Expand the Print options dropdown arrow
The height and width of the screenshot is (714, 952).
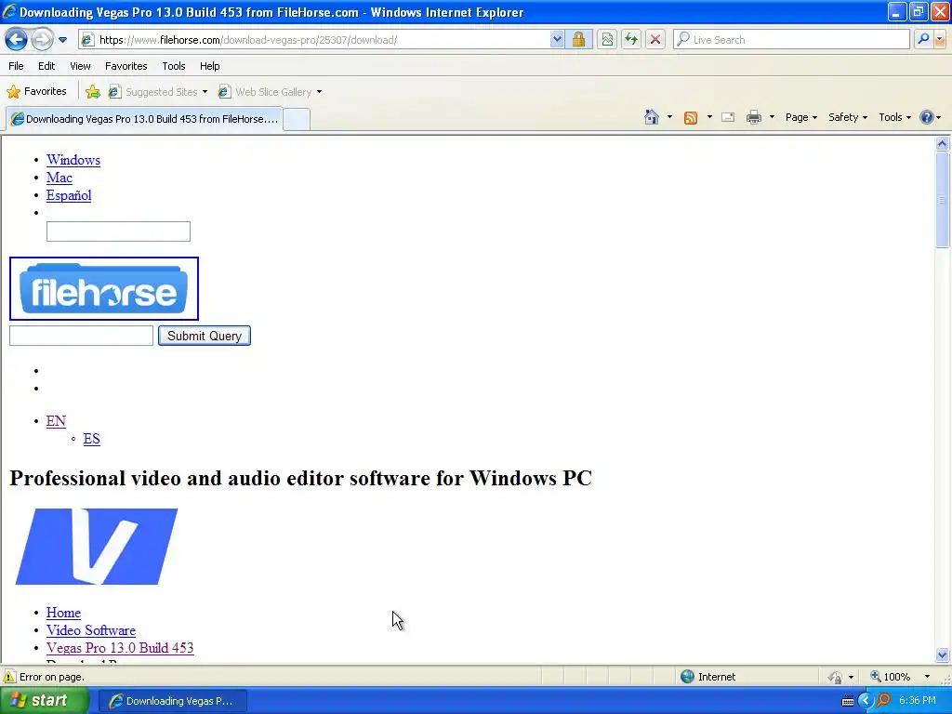point(772,117)
